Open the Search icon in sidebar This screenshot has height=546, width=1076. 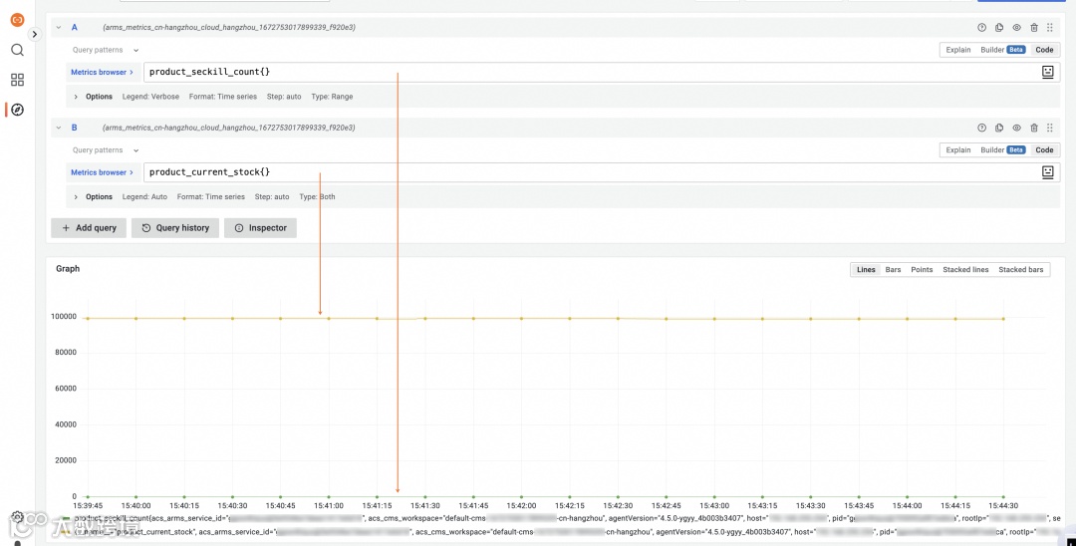pyautogui.click(x=17, y=50)
